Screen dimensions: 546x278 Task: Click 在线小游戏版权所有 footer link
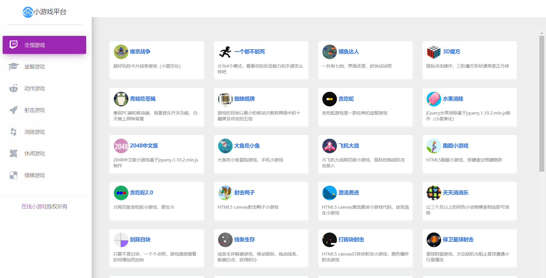coord(44,207)
